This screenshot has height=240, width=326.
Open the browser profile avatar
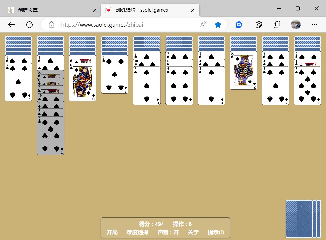click(296, 25)
